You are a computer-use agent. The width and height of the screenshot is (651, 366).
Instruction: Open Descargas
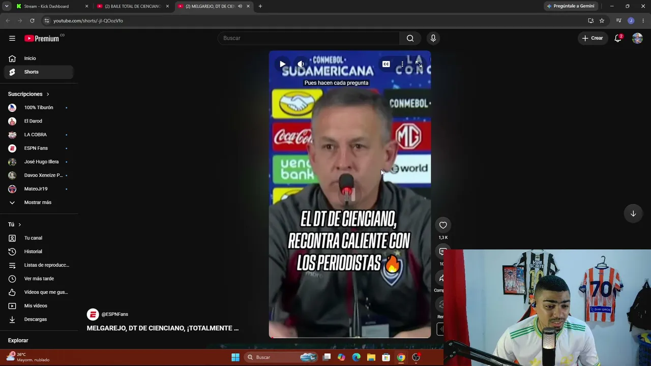[39, 319]
